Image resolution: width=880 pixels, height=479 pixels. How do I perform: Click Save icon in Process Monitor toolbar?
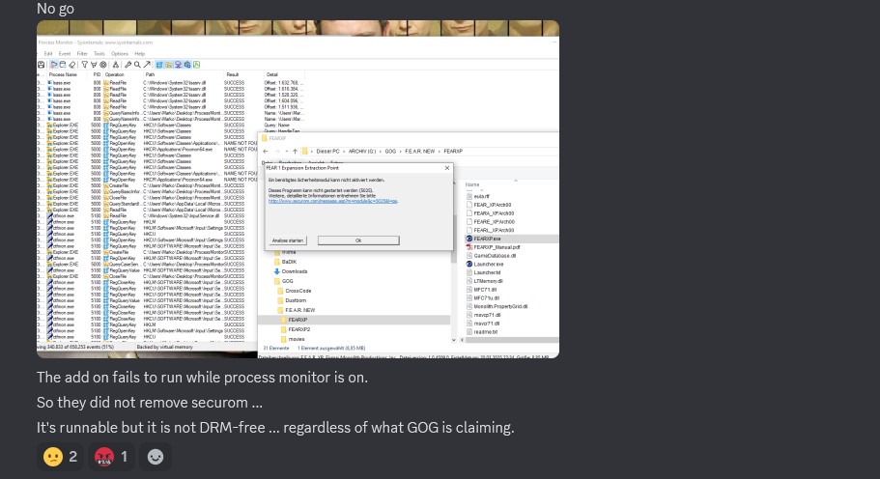point(41,65)
